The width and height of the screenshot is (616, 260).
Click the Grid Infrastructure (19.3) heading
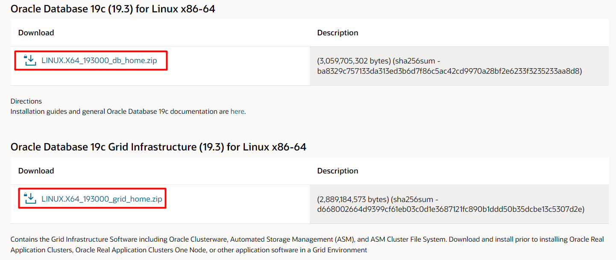pyautogui.click(x=158, y=147)
